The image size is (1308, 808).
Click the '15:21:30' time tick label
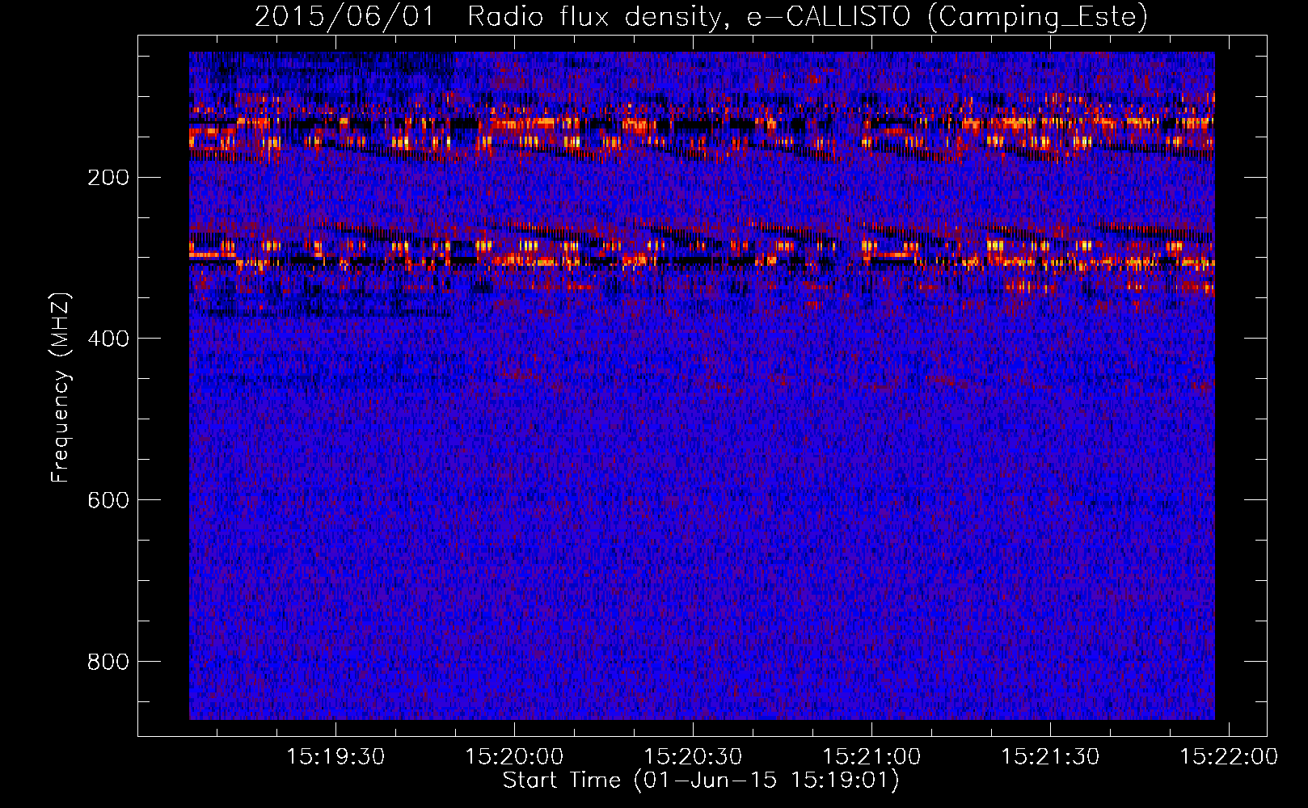[x=1050, y=756]
